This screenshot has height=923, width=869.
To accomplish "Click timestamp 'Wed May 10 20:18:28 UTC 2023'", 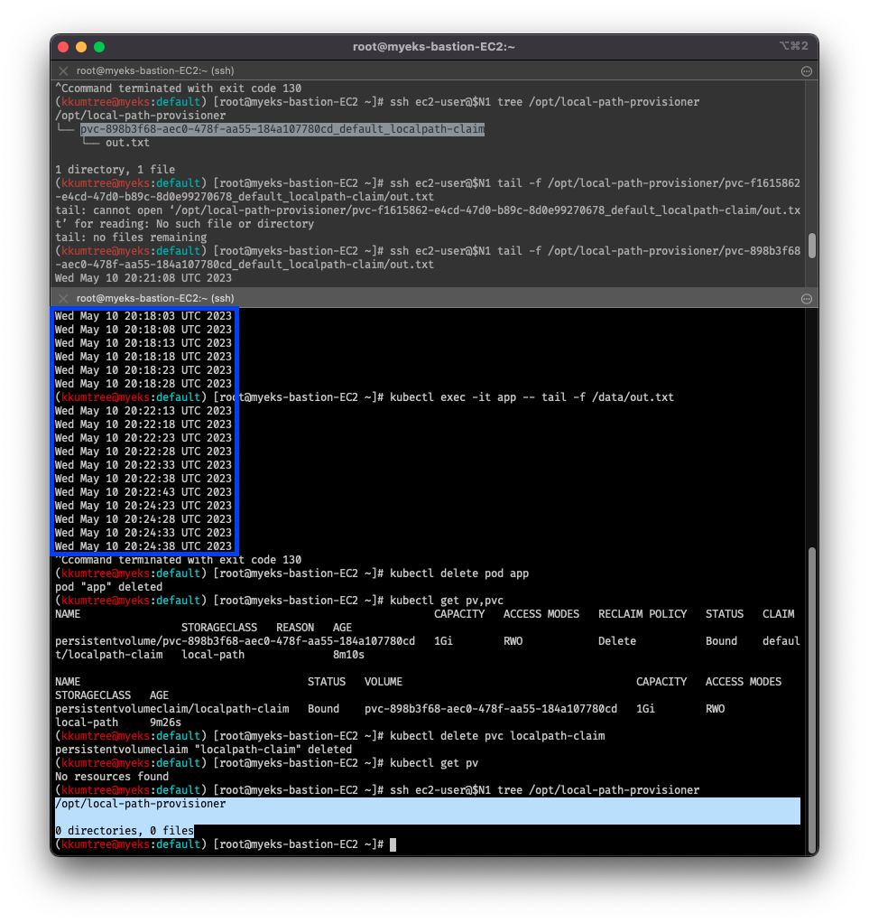I will click(143, 384).
